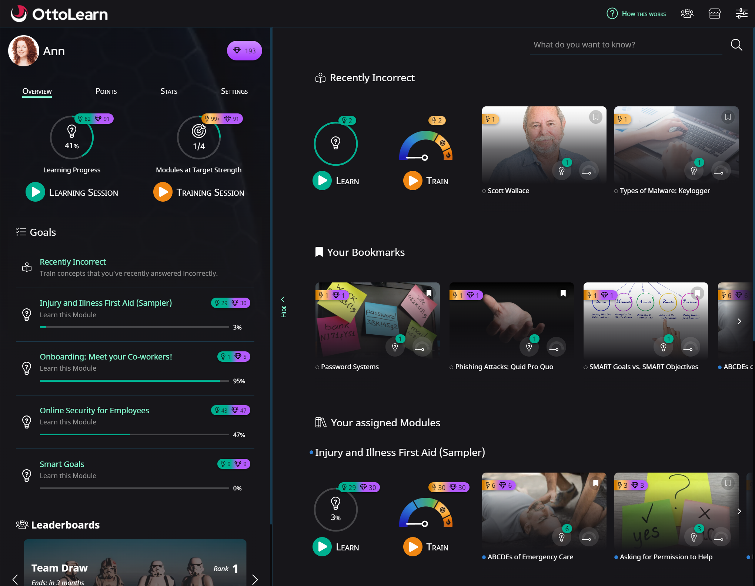Click strength gauge icon on Phishing Attacks card

tap(556, 347)
